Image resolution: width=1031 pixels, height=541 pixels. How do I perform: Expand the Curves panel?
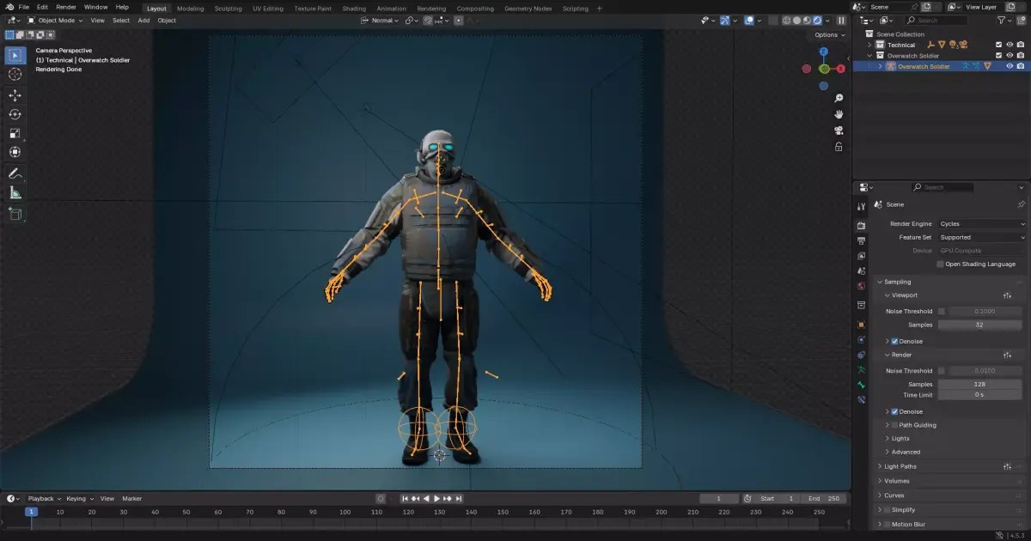pyautogui.click(x=894, y=495)
